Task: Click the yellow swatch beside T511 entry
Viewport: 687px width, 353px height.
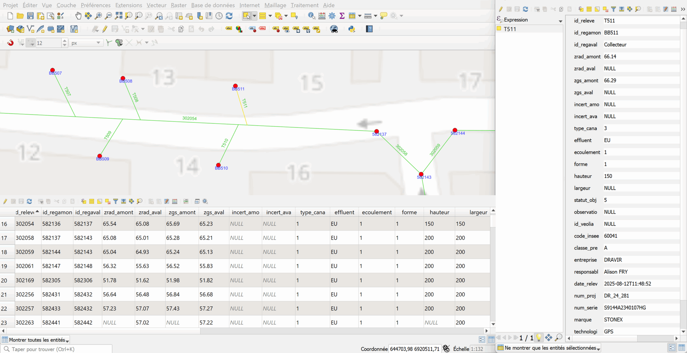Action: [499, 28]
